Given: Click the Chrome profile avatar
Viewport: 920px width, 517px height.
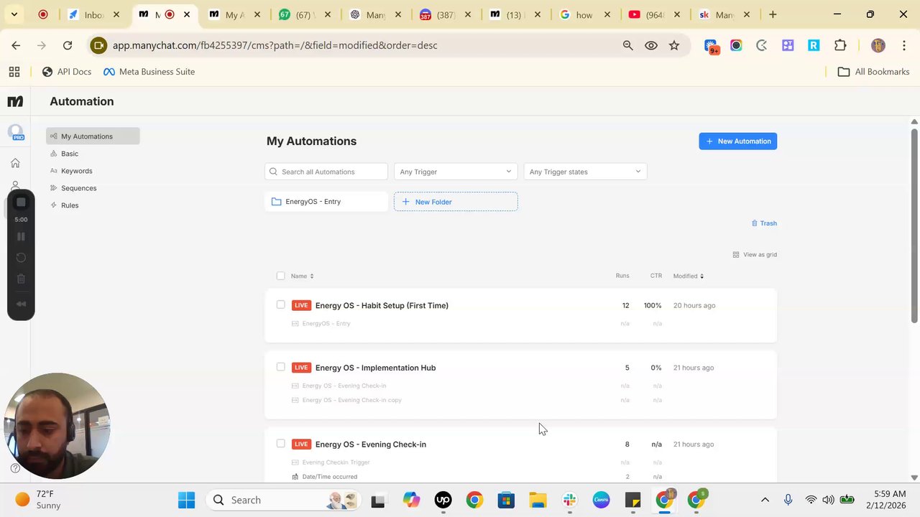Looking at the screenshot, I should (878, 45).
